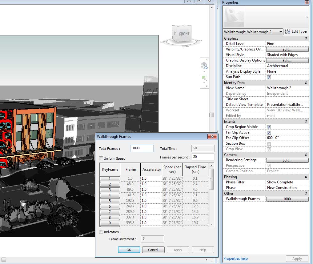The height and width of the screenshot is (264, 313).
Task: Collapse the Graphics properties section
Action: pyautogui.click(x=306, y=38)
